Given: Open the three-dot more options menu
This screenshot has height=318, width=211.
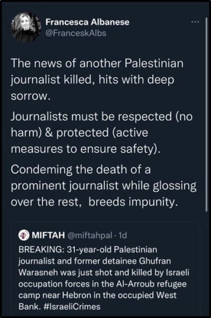Looking at the screenshot, I should point(195,22).
